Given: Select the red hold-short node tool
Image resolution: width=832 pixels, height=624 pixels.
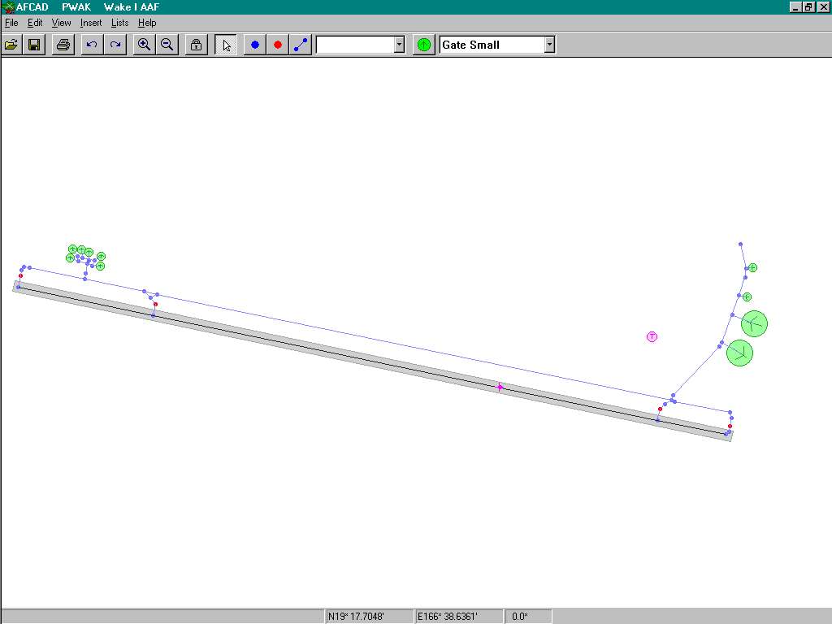Looking at the screenshot, I should (x=278, y=45).
